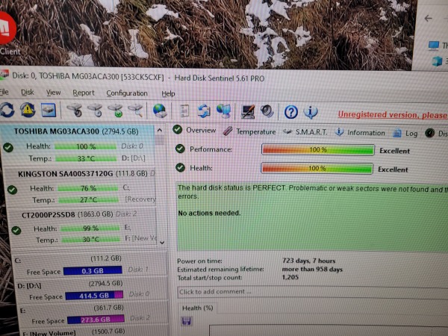
Task: Switch to the Temperature tab
Action: [249, 131]
